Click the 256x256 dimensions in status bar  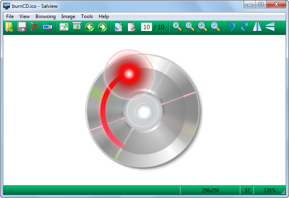[211, 191]
